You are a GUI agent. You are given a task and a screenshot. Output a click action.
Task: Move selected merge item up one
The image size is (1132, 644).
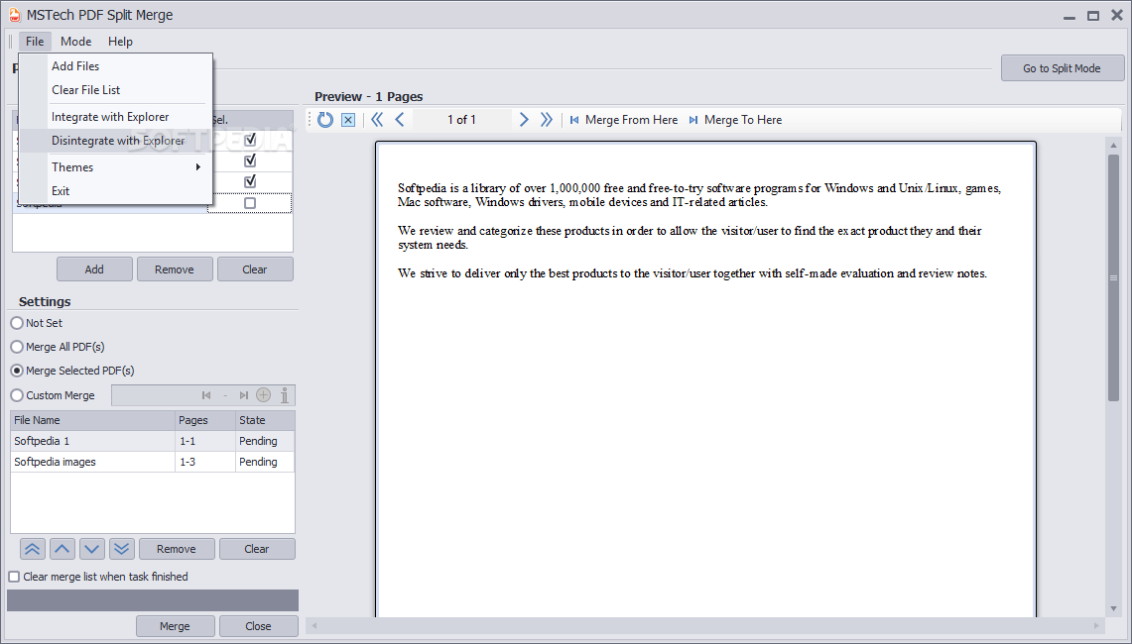[x=63, y=549]
